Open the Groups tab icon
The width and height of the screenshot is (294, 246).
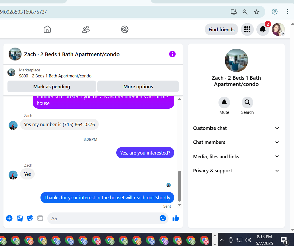point(125,30)
